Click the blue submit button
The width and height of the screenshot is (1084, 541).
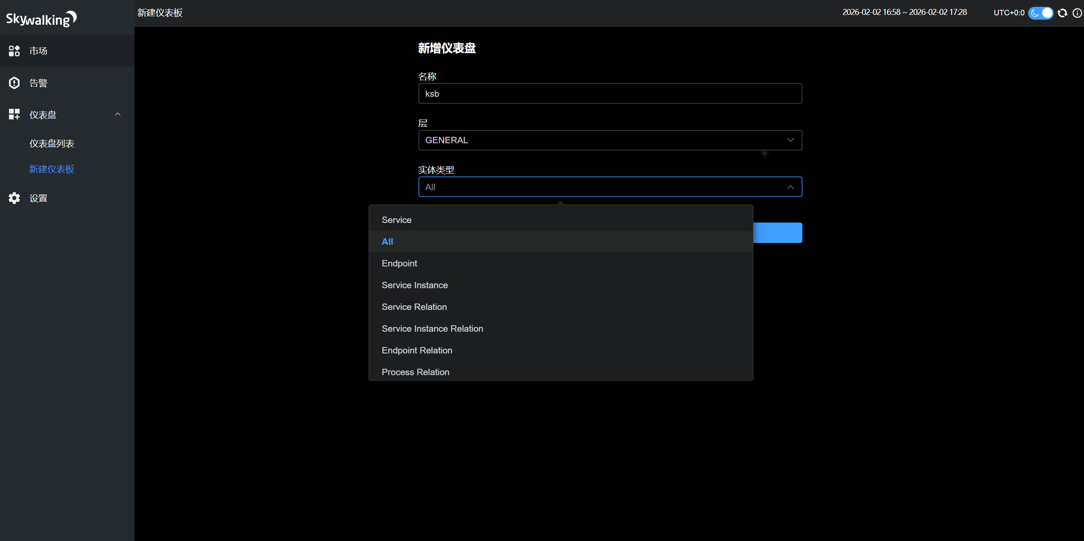click(777, 233)
